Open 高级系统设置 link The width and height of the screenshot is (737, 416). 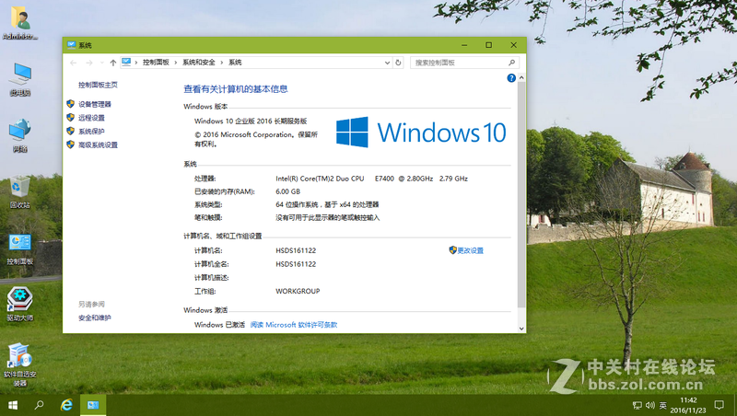tap(98, 145)
